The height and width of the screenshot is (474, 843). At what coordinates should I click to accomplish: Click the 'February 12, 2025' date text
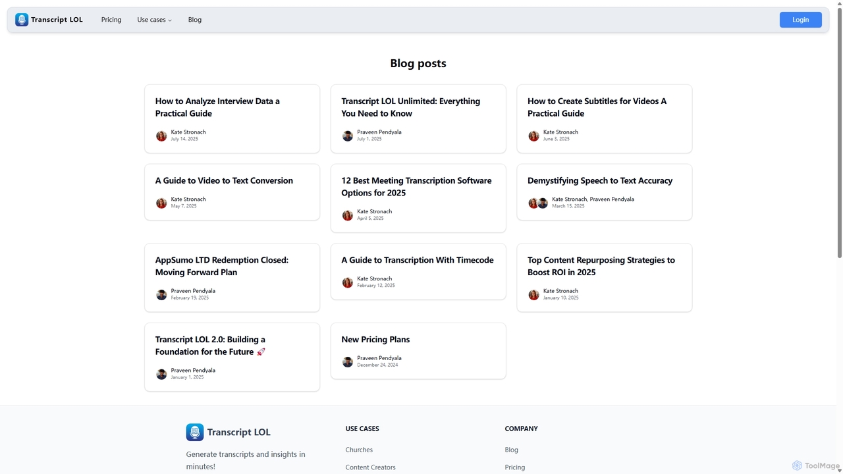pyautogui.click(x=376, y=286)
